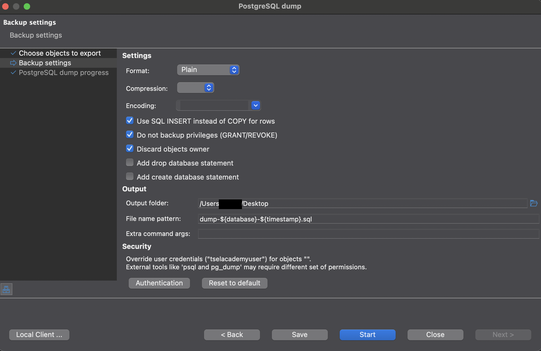Go back with the < Back button
The height and width of the screenshot is (351, 541).
tap(232, 335)
